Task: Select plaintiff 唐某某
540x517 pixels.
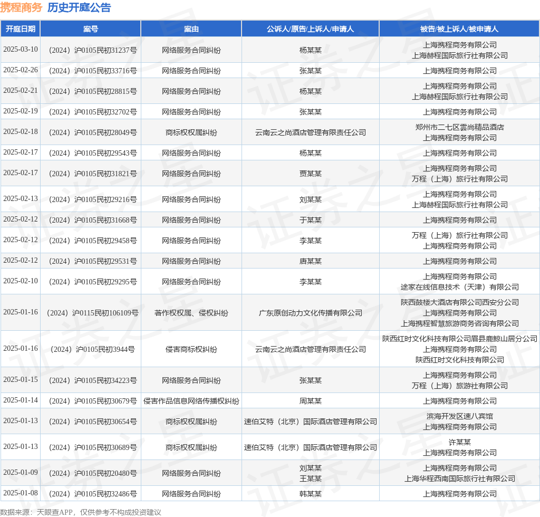Action: (x=310, y=262)
